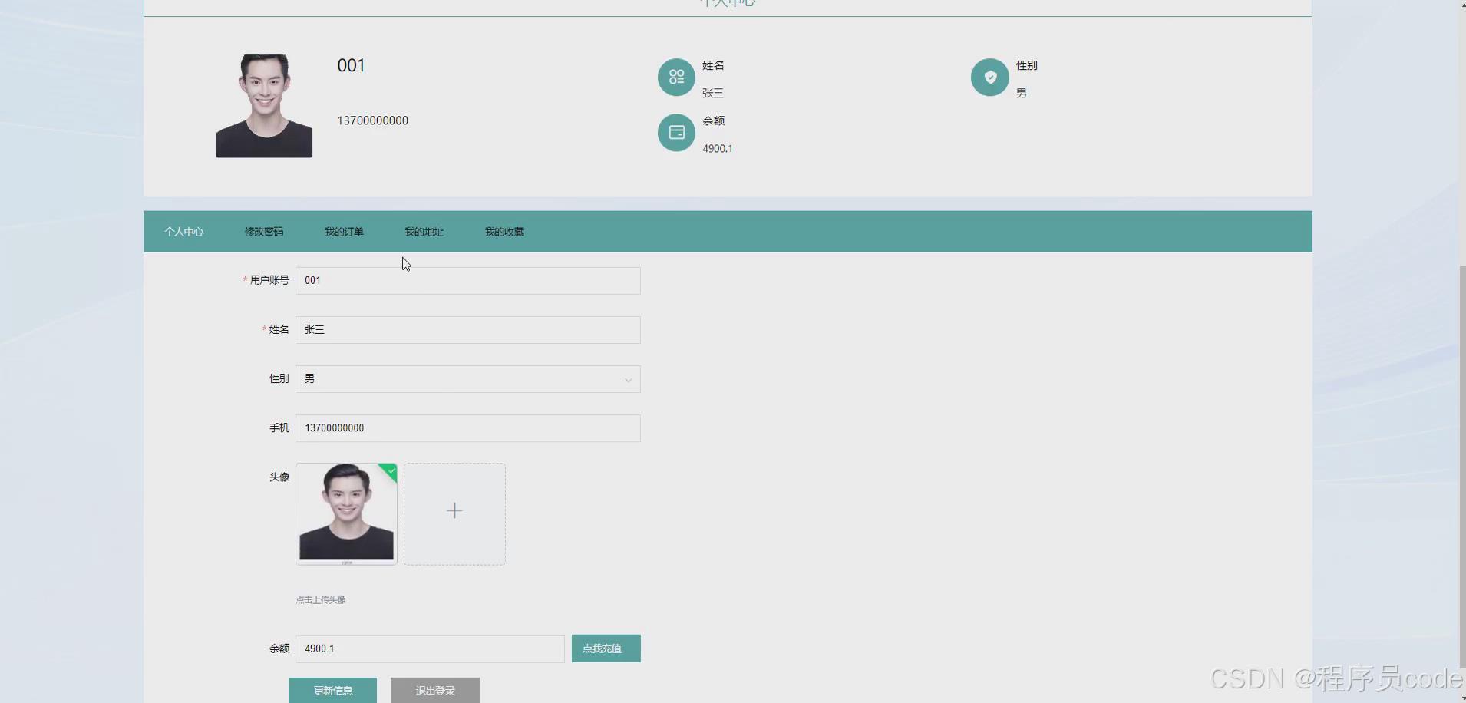Click the 点我充值 recharge button
The height and width of the screenshot is (703, 1466).
pos(606,649)
